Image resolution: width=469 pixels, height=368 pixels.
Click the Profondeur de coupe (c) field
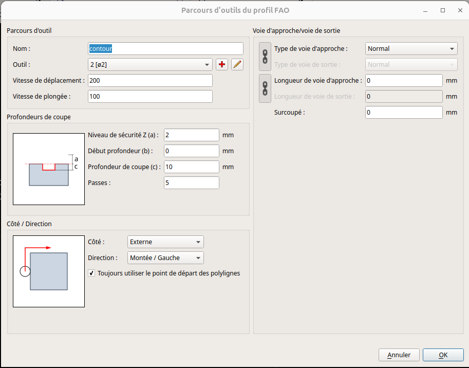tap(191, 167)
